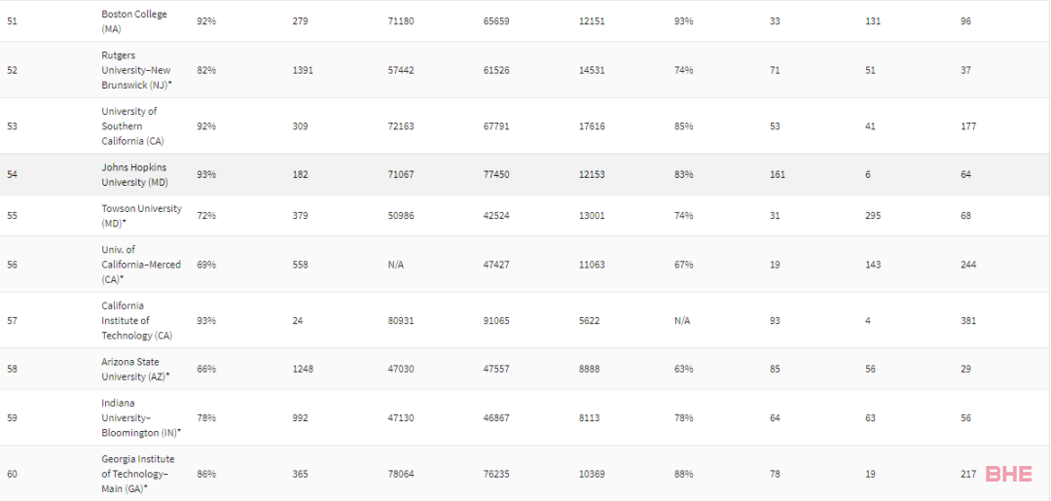Select University of Southern California name cell
Image resolution: width=1051 pixels, height=501 pixels.
(132, 125)
